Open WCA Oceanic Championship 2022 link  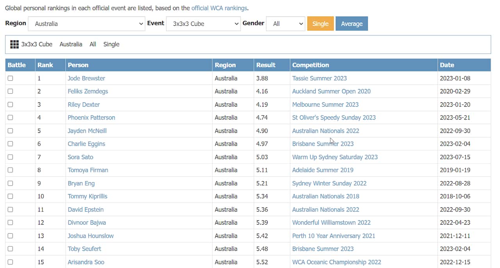coord(336,262)
